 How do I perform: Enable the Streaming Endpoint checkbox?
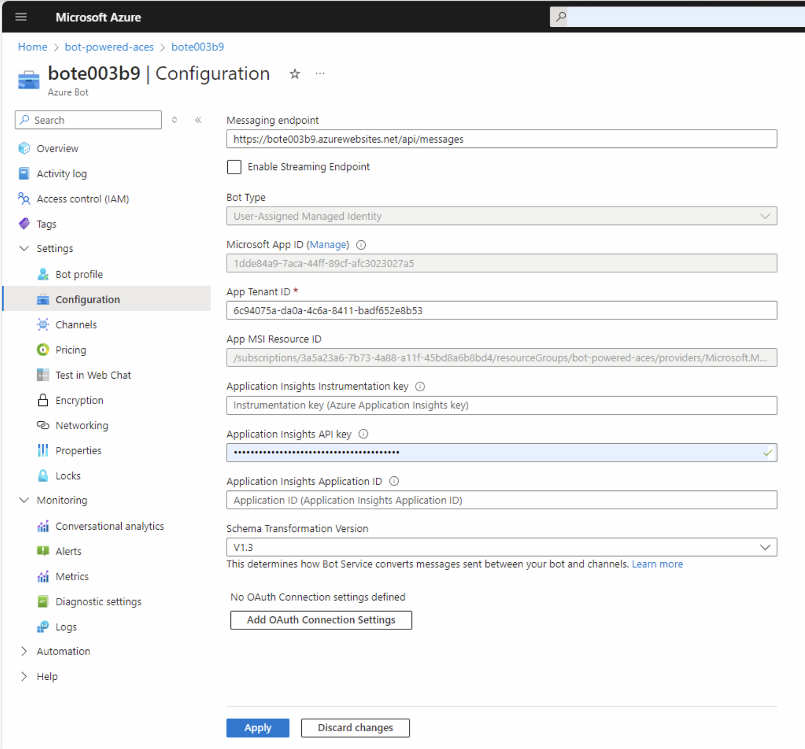coord(234,167)
